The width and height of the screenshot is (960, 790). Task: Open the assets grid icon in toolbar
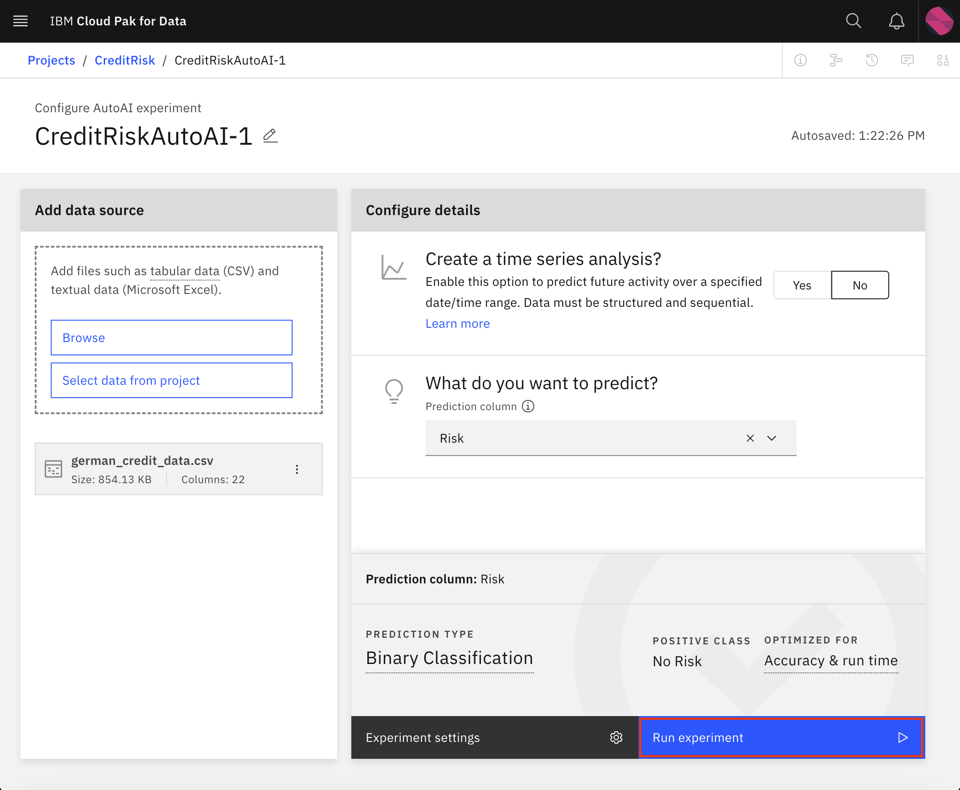coord(943,60)
